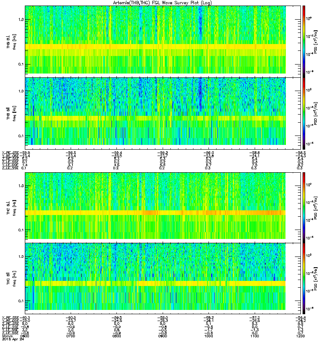Click the 0600 time axis label
This screenshot has height=342, width=321.
pyautogui.click(x=24, y=336)
